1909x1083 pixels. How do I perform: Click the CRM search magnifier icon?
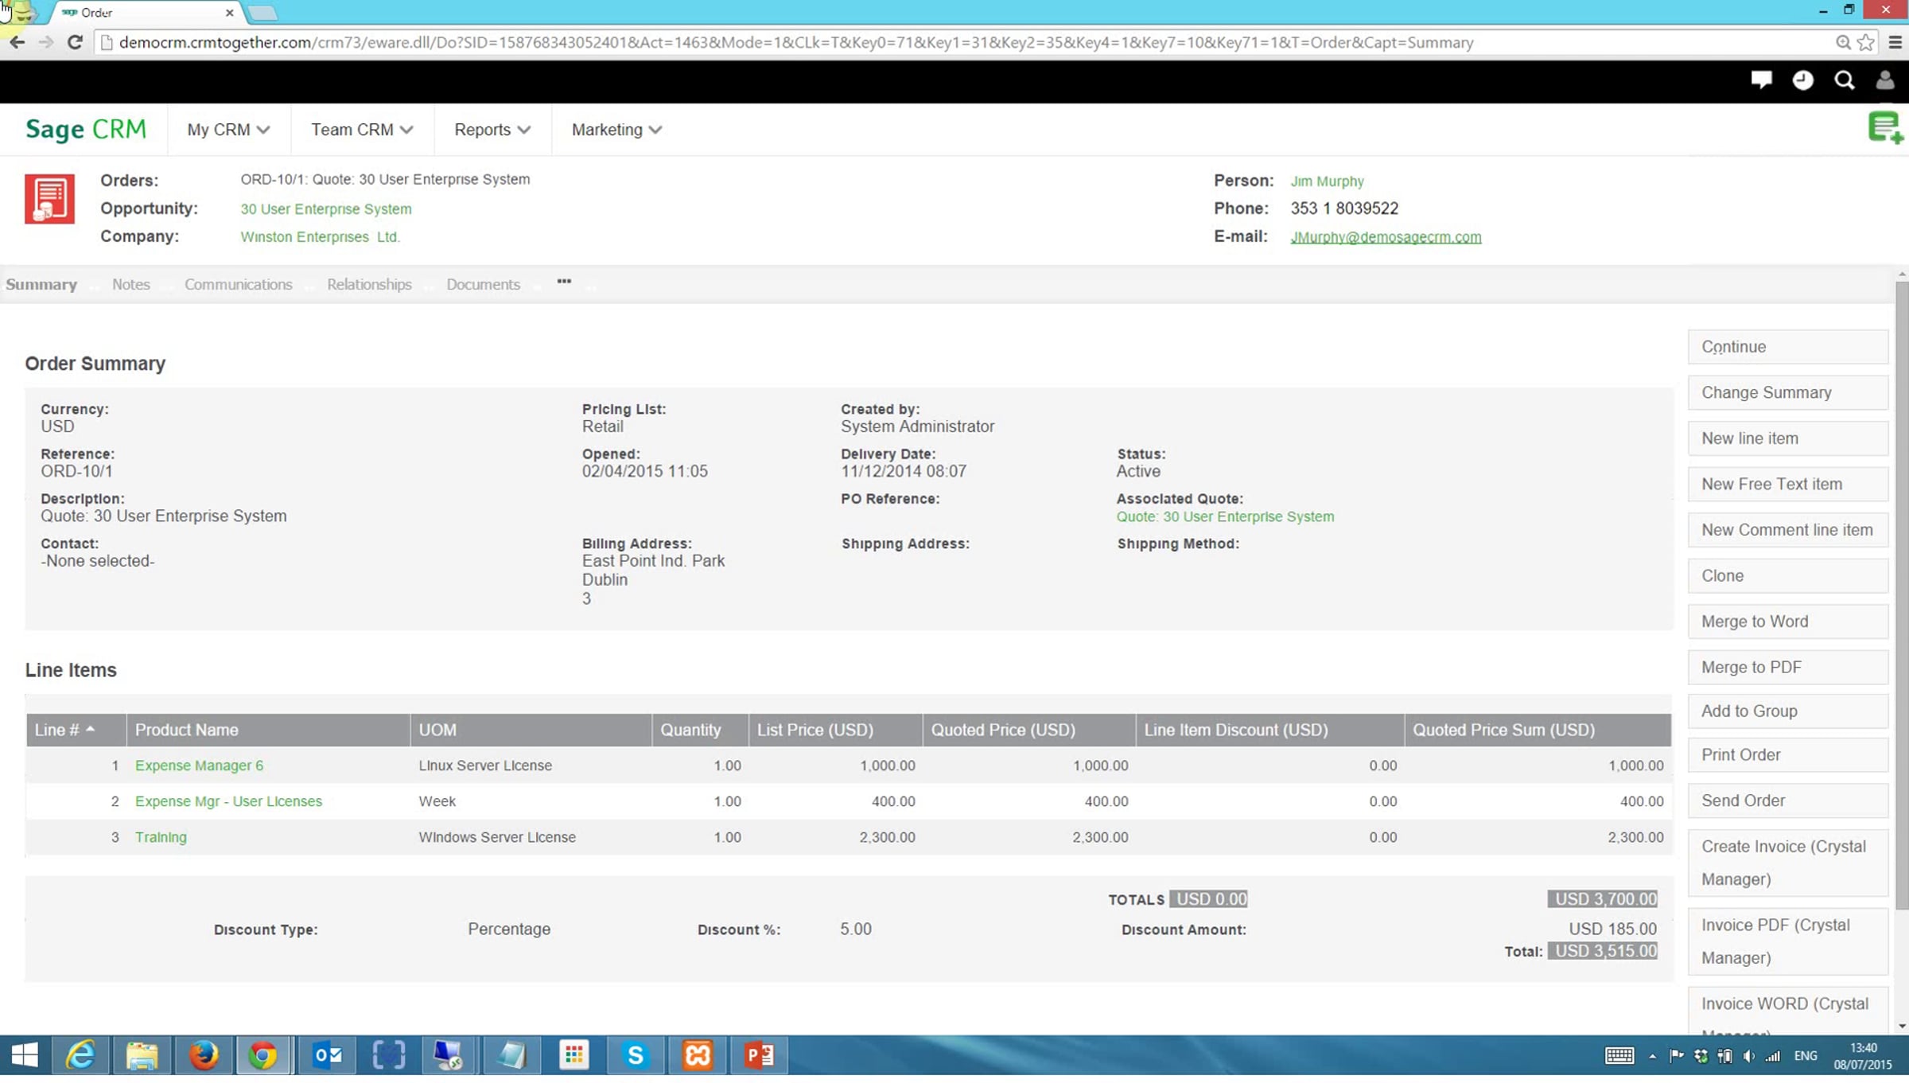1844,80
